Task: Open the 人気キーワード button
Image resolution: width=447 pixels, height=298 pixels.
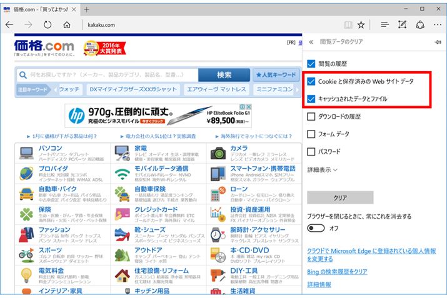Action: click(276, 75)
